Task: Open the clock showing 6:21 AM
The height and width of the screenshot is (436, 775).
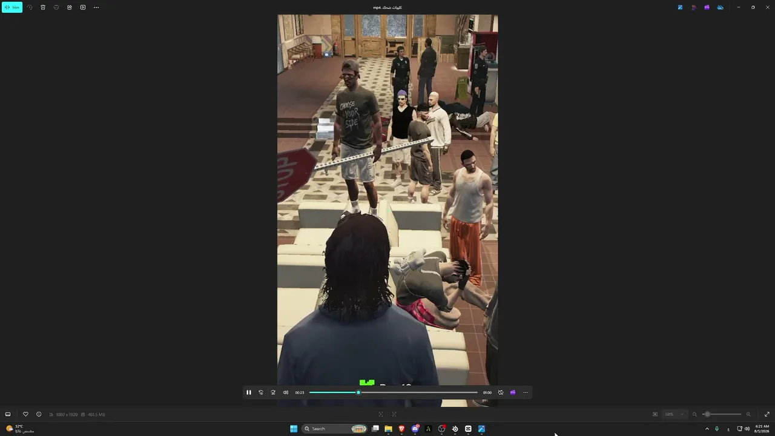Action: click(x=762, y=429)
